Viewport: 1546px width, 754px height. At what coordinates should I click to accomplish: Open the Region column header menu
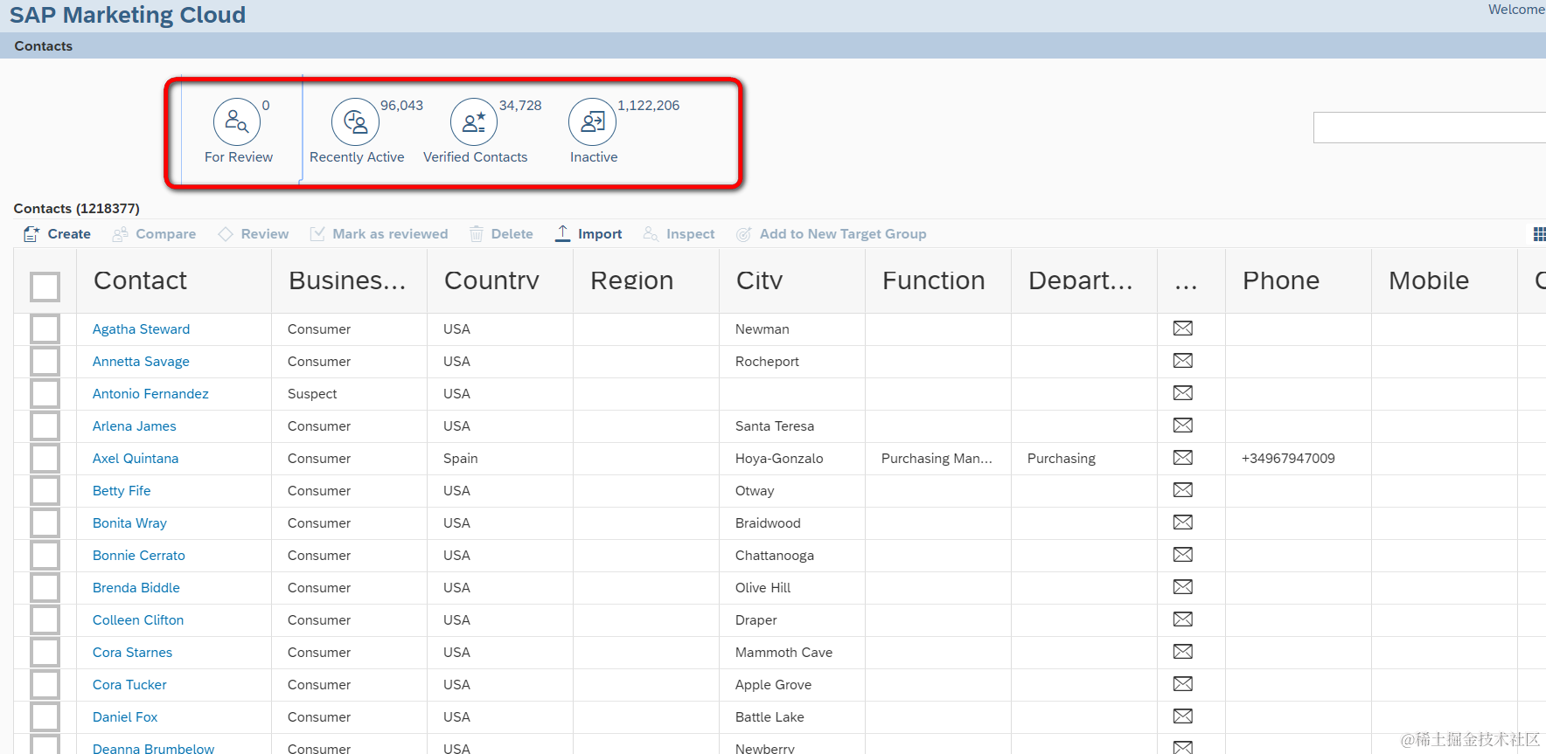(646, 280)
